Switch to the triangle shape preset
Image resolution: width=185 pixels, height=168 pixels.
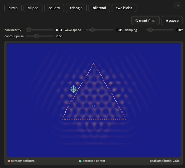coord(76,8)
